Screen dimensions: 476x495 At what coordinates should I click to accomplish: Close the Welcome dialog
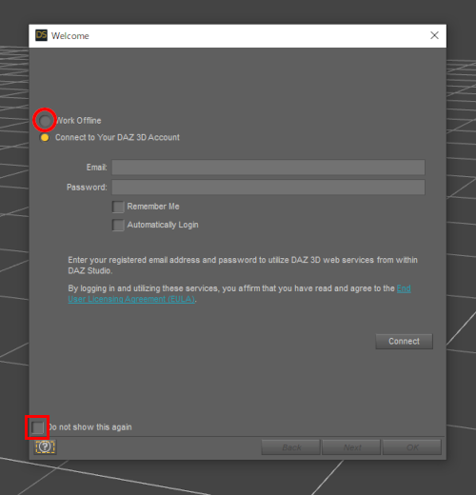click(x=434, y=35)
